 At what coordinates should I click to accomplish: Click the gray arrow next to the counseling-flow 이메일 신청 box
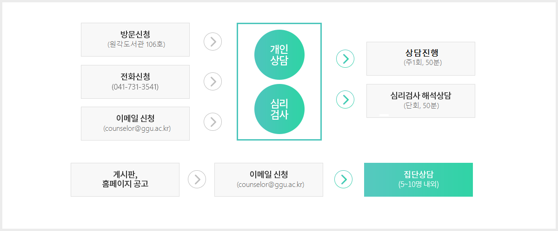click(x=213, y=122)
